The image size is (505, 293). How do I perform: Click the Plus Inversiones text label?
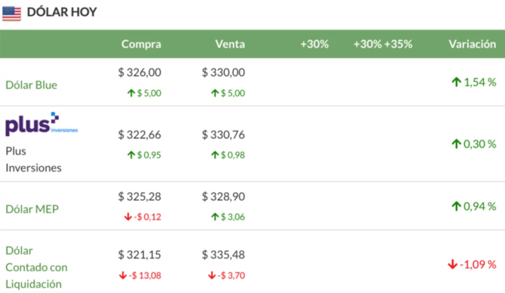pyautogui.click(x=33, y=159)
